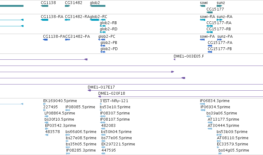Click EST IP06934.5prime label
This screenshot has height=155, width=263.
[215, 107]
